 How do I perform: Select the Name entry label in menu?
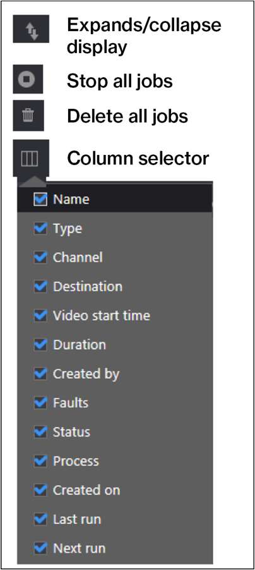coord(71,199)
